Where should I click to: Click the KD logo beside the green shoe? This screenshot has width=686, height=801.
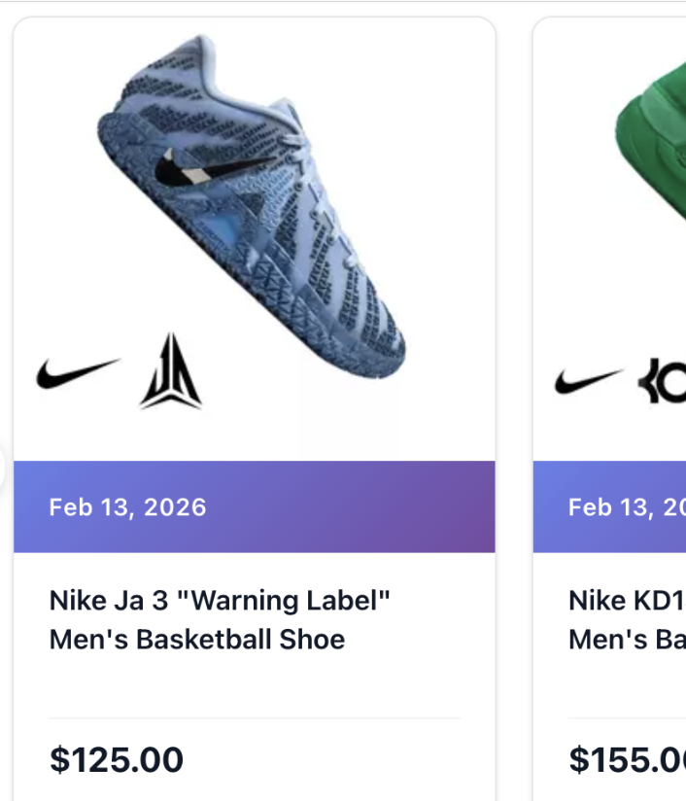pos(663,381)
